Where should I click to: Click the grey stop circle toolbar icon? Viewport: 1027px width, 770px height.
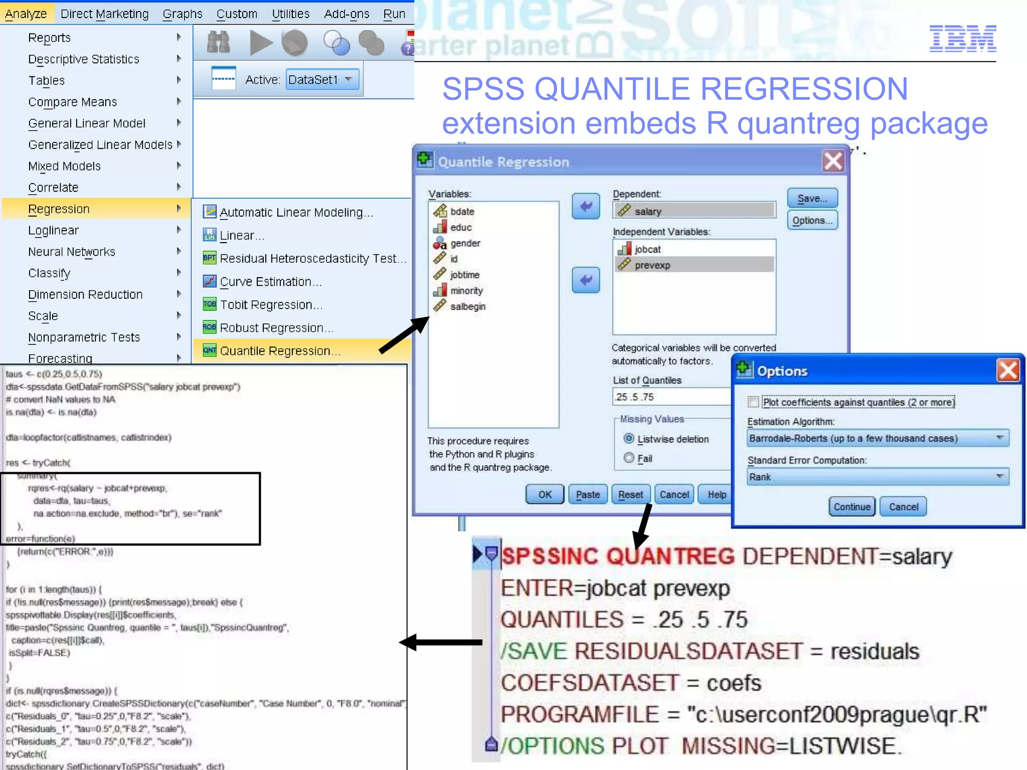[x=295, y=43]
